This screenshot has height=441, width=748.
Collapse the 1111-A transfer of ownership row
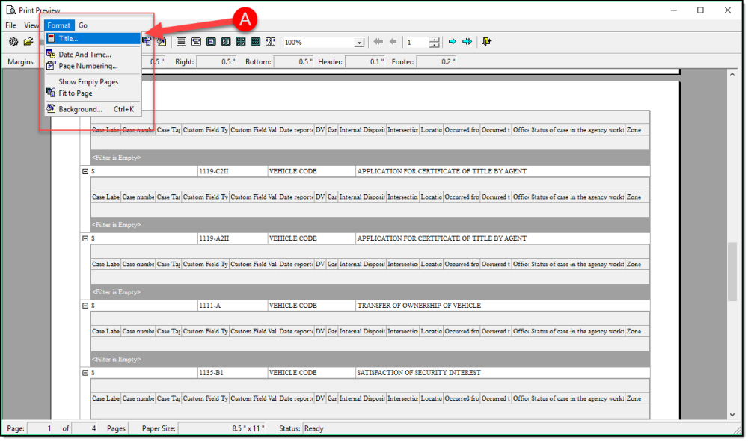(85, 306)
